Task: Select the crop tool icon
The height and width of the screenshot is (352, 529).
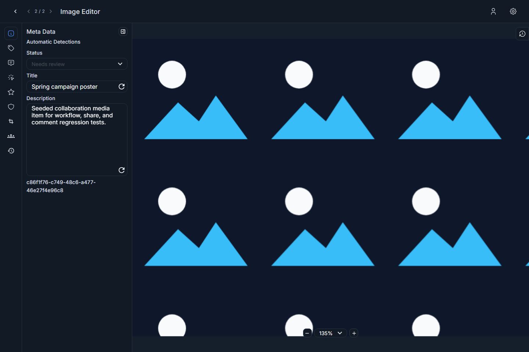Action: [11, 121]
